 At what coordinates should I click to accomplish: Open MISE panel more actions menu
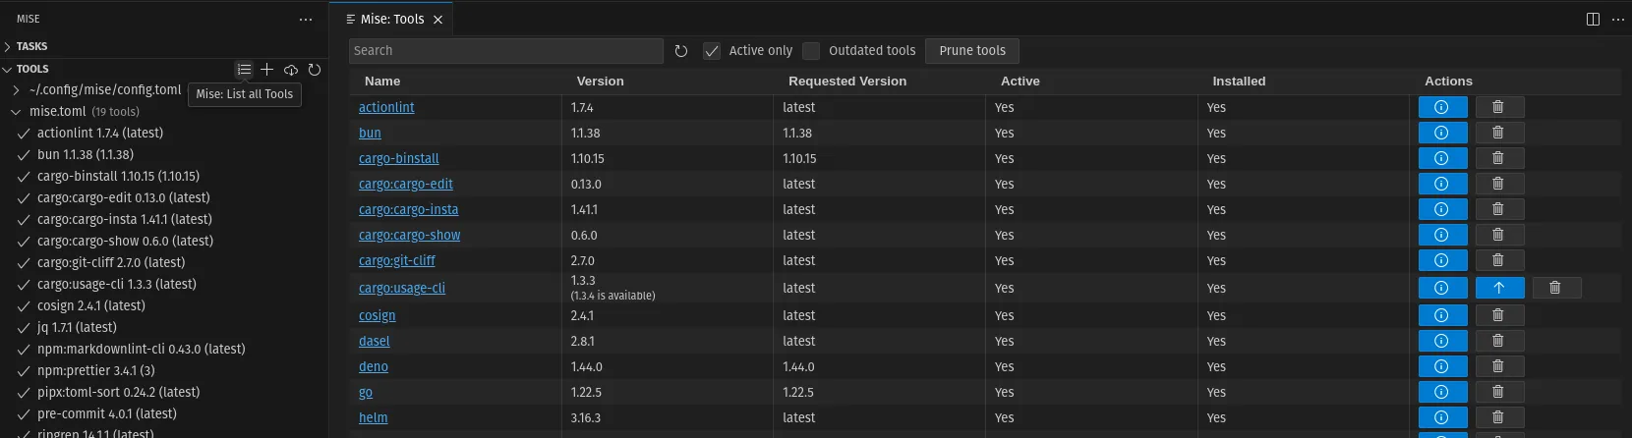pos(306,19)
